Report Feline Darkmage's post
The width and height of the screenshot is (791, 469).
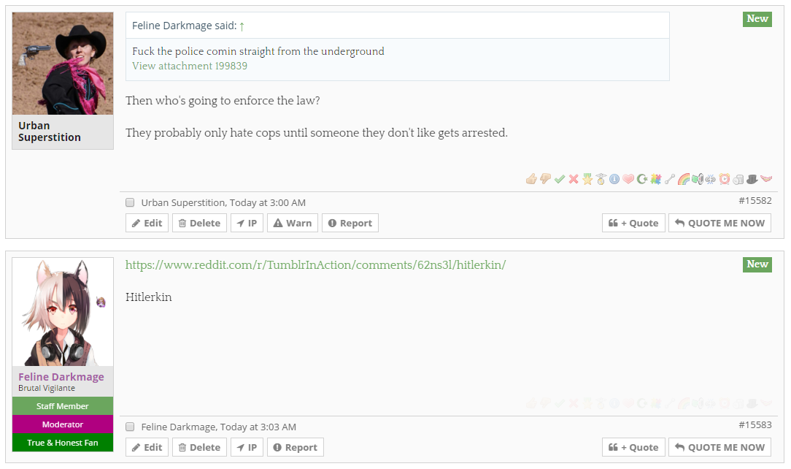coord(295,447)
